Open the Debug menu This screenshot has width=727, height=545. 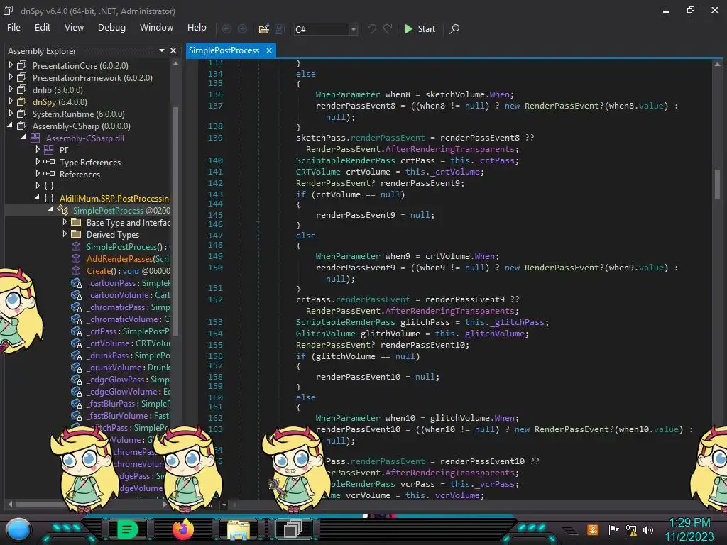coord(111,28)
